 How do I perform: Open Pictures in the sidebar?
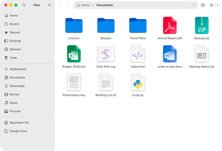(x=27, y=111)
